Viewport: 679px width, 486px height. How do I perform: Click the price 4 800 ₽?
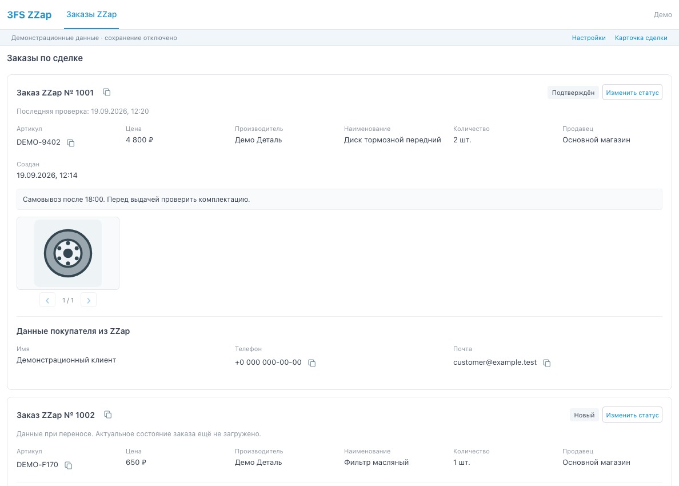[x=139, y=140]
